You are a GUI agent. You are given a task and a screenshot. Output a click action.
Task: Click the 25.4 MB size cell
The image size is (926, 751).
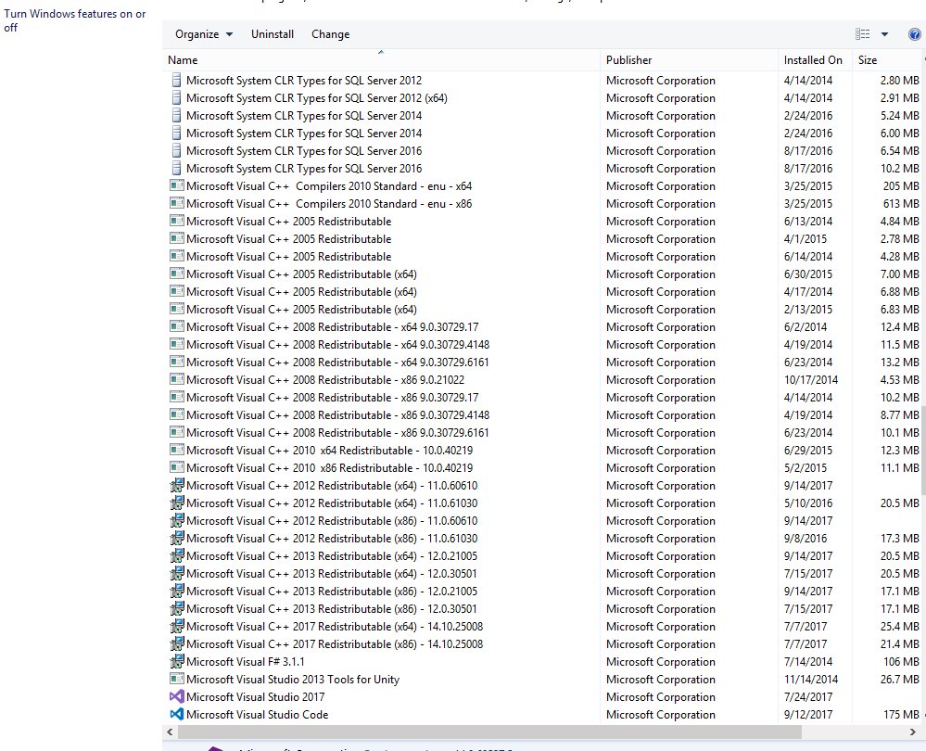[899, 627]
